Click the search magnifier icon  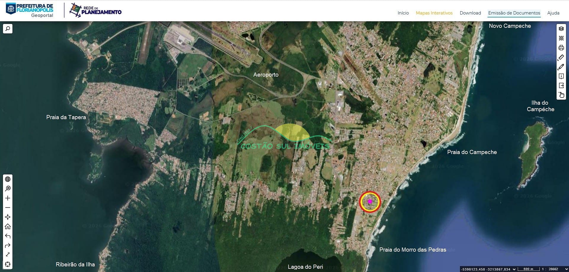point(8,29)
